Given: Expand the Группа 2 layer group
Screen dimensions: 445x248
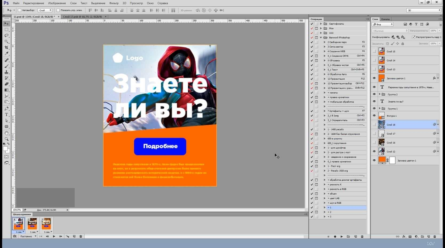Looking at the screenshot, I should click(380, 94).
